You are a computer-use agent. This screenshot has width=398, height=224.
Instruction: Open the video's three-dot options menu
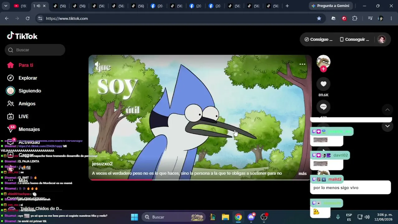(302, 64)
